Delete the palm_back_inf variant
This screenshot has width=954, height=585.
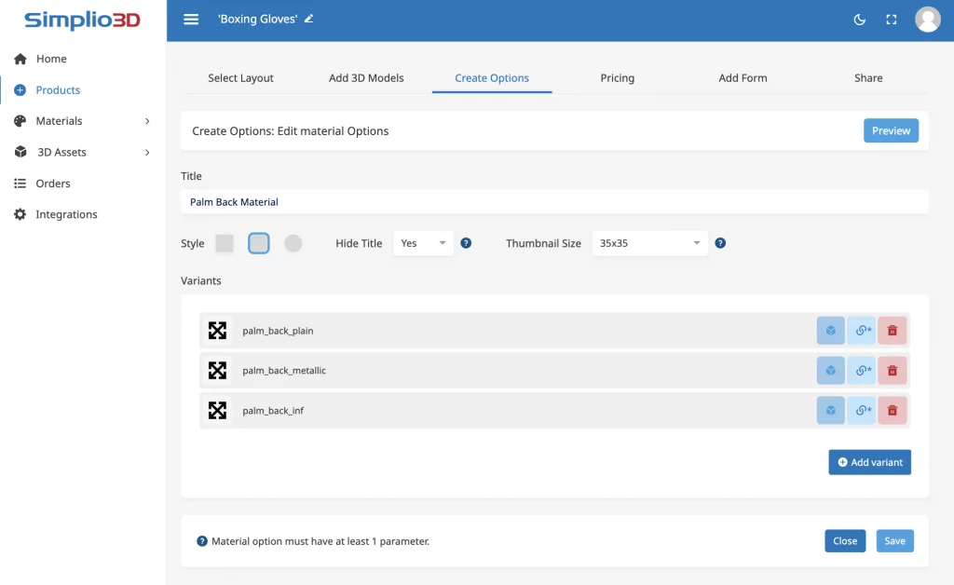(892, 410)
